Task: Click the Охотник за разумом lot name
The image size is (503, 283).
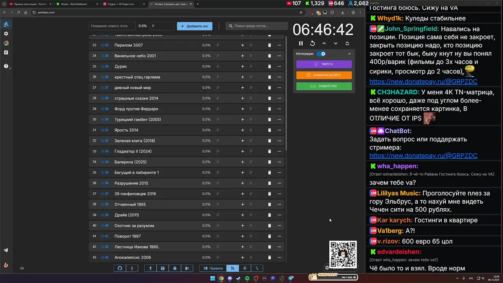Action: coord(134,226)
